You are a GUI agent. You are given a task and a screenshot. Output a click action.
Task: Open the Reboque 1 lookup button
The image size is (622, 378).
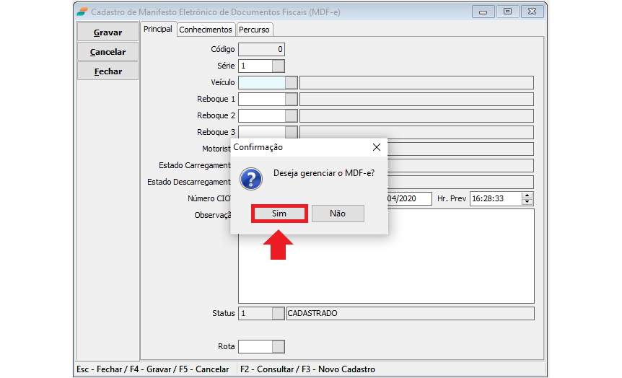pos(291,99)
